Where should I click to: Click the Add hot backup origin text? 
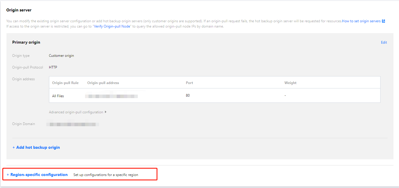click(x=38, y=148)
